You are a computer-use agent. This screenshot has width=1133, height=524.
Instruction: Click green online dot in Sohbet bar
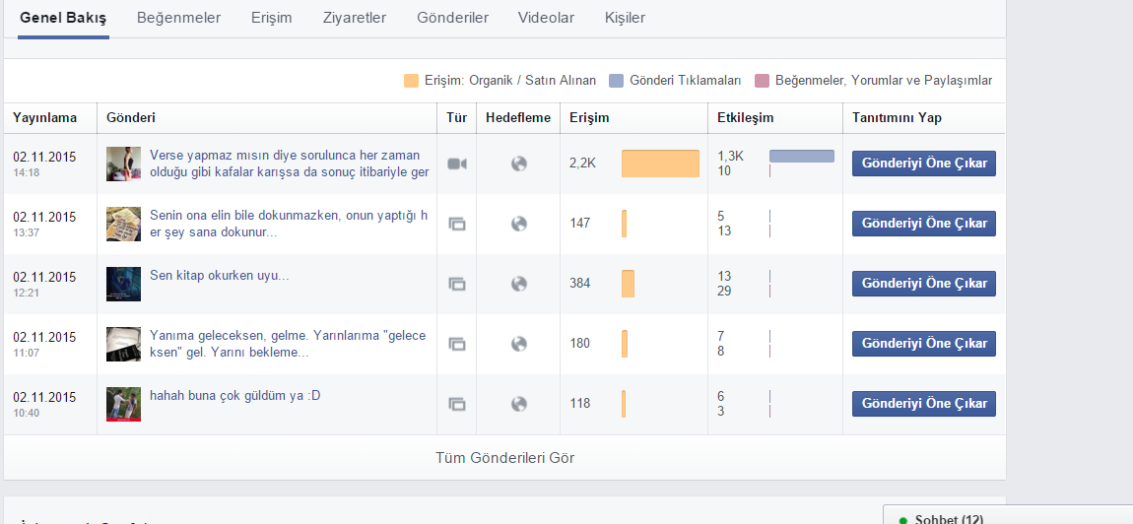(902, 520)
